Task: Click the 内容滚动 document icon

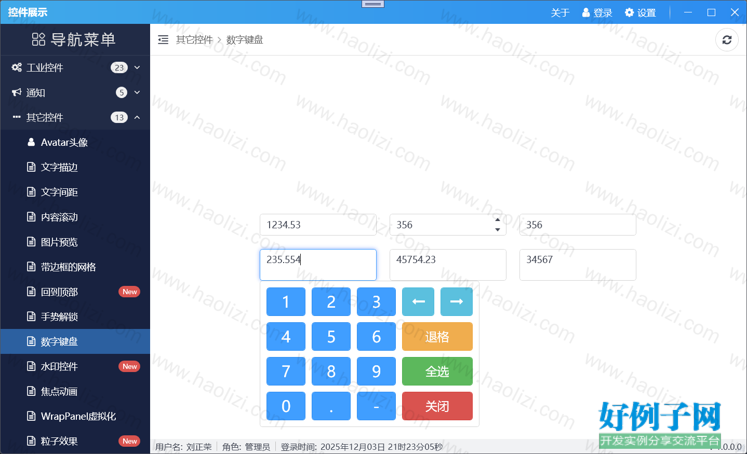Action: (x=31, y=217)
